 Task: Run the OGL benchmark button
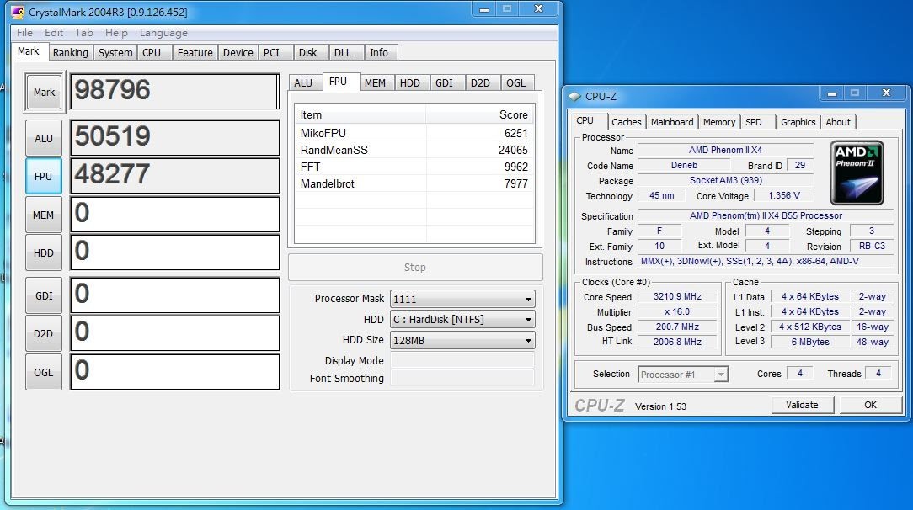(x=44, y=372)
